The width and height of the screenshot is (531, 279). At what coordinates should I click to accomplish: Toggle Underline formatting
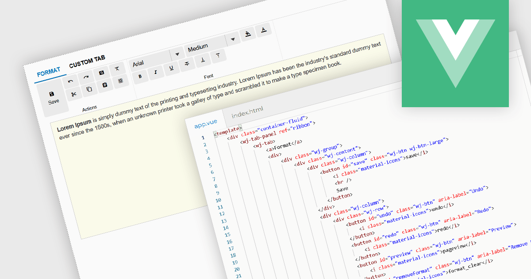(171, 68)
